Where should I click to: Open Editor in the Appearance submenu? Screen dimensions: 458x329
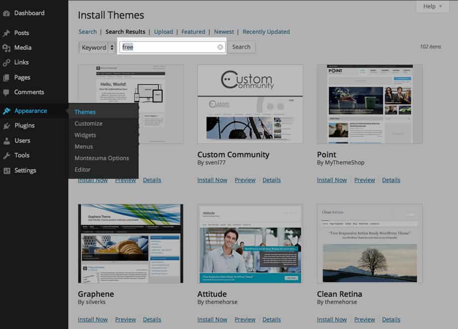tap(82, 170)
